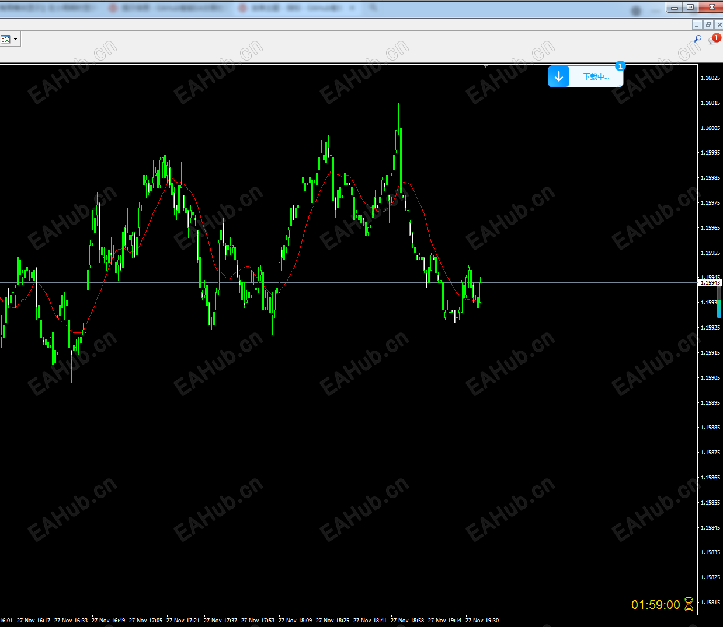Click the 27 Nov 16:49 time label
This screenshot has width=723, height=627.
click(x=108, y=621)
